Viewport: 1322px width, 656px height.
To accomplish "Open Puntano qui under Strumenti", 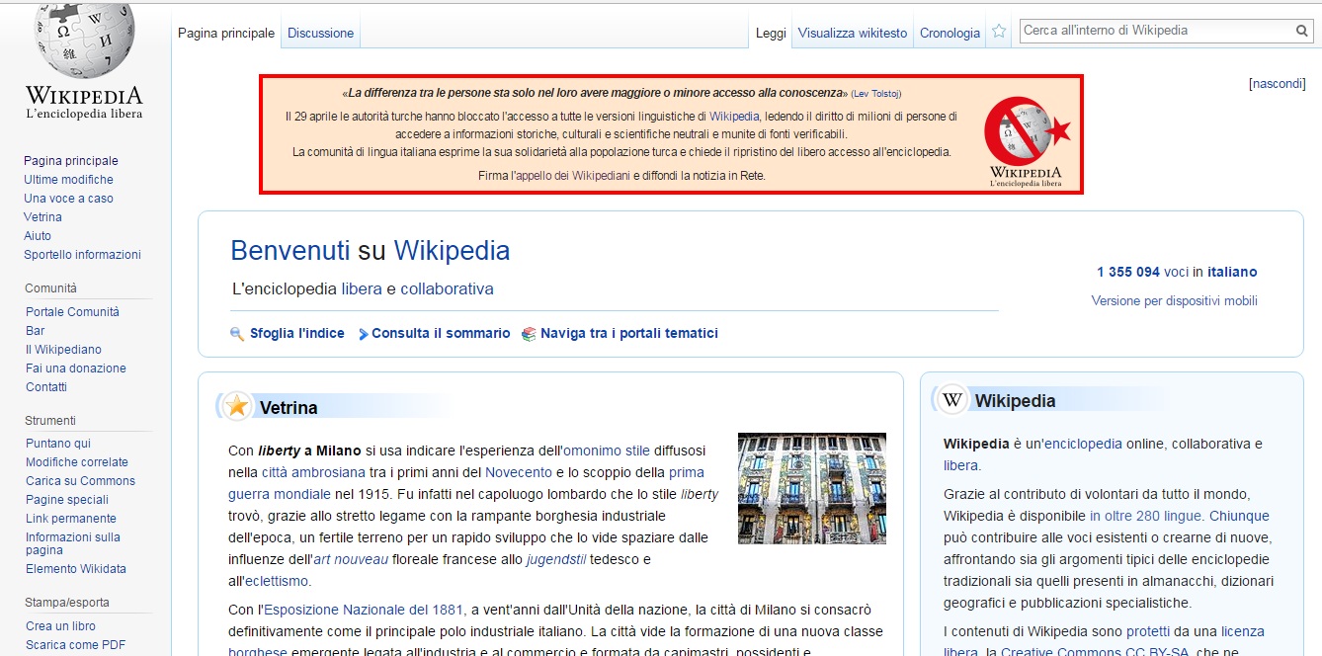I will coord(58,444).
